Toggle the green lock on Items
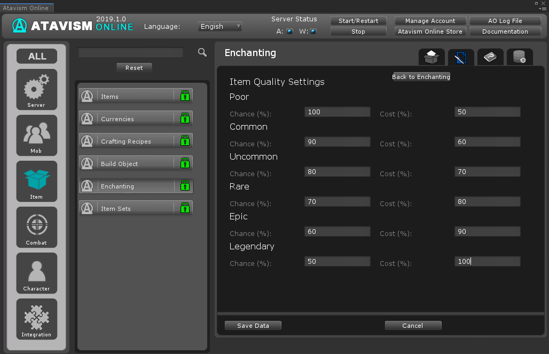549x354 pixels. point(185,96)
